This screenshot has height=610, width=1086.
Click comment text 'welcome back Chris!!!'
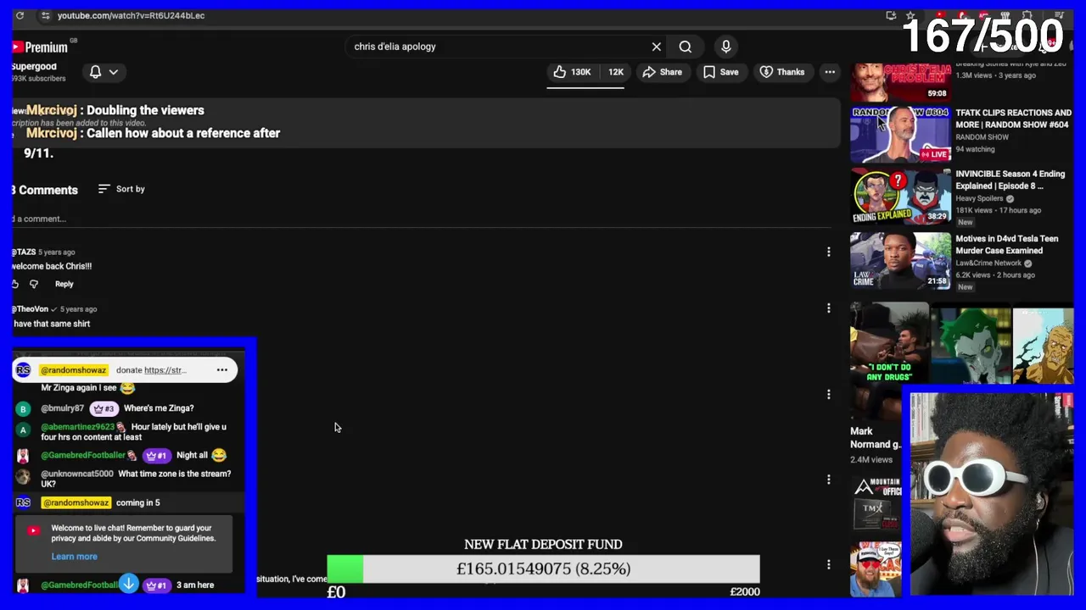point(52,266)
